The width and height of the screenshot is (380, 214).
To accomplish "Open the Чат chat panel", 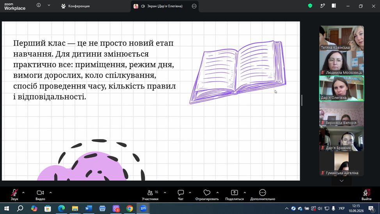I will pyautogui.click(x=181, y=195).
